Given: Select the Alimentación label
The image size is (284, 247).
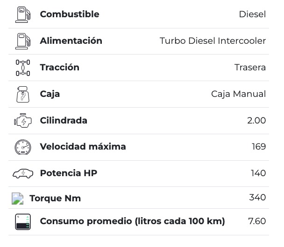Looking at the screenshot, I should tap(71, 41).
